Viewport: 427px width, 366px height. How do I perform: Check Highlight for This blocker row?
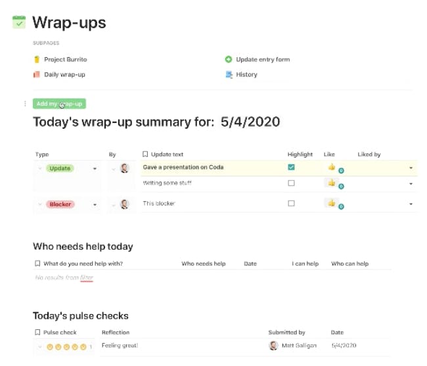(292, 204)
